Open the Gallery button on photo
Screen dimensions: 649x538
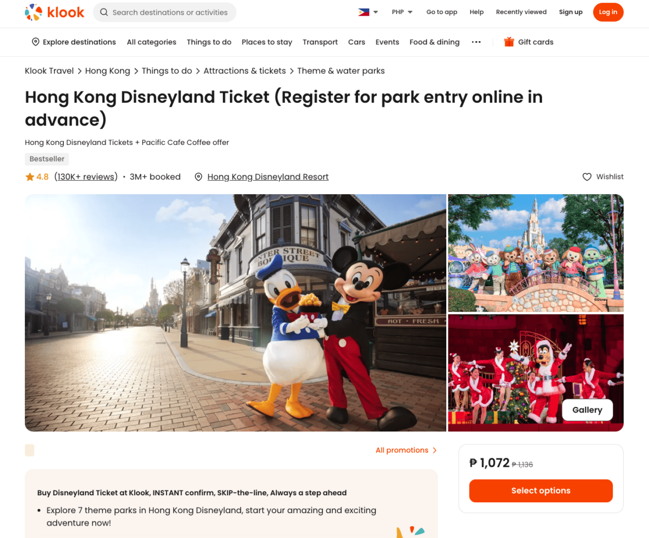tap(587, 410)
